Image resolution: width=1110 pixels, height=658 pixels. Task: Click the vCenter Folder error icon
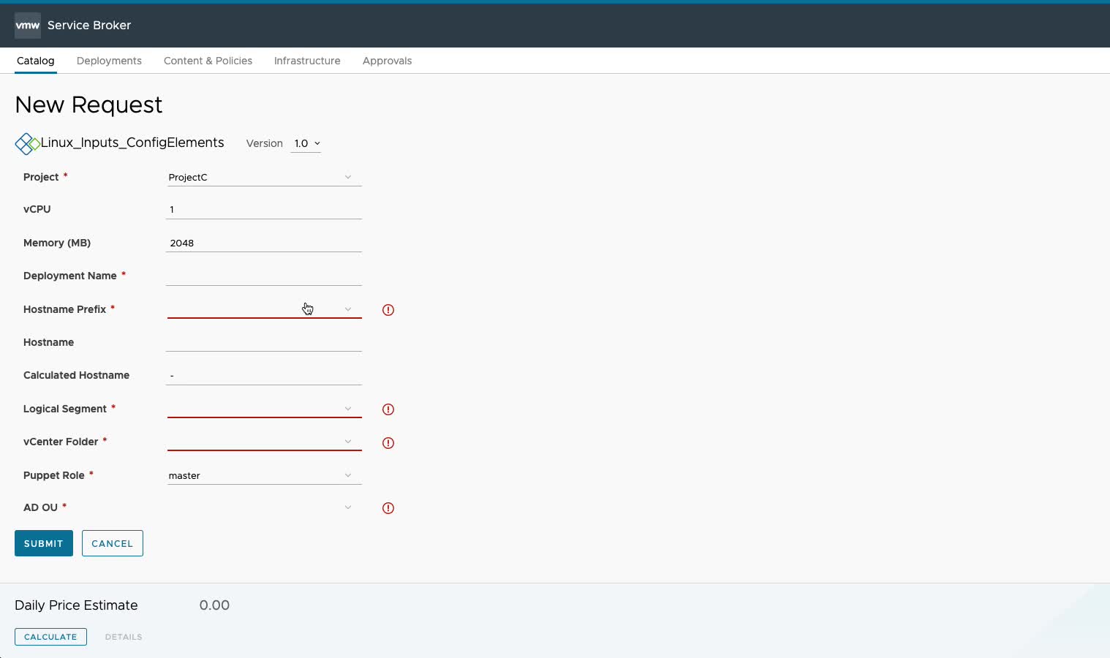pos(388,443)
